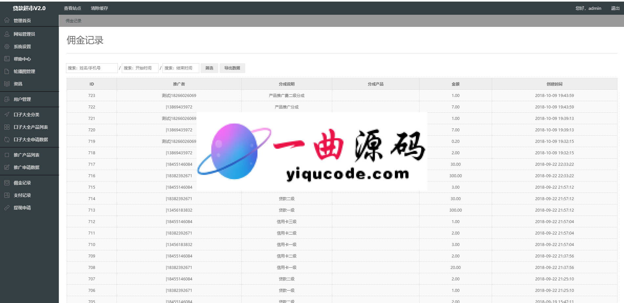
Task: Click the paper-plane icon beside 口子大全分类
Action: (7, 114)
